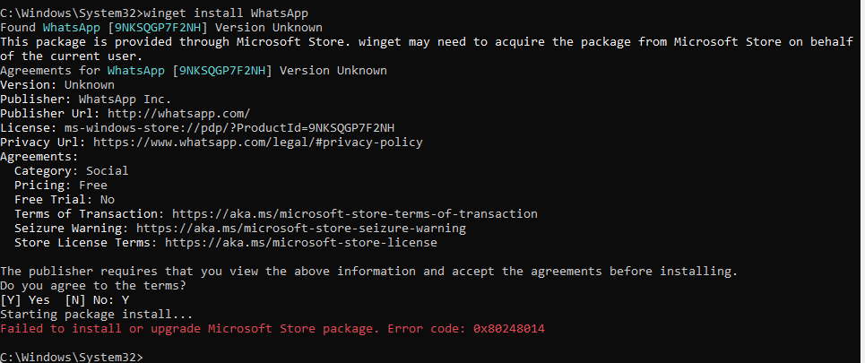This screenshot has width=865, height=363.
Task: Click the "Category: Social" entry
Action: pyautogui.click(x=71, y=171)
